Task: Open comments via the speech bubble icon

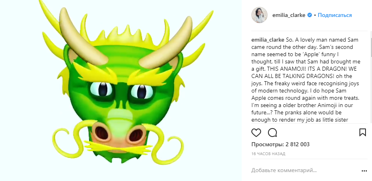Action: [272, 133]
